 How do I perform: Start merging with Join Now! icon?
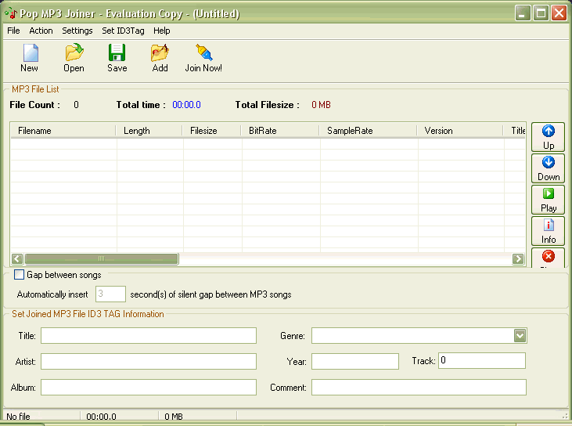click(203, 52)
